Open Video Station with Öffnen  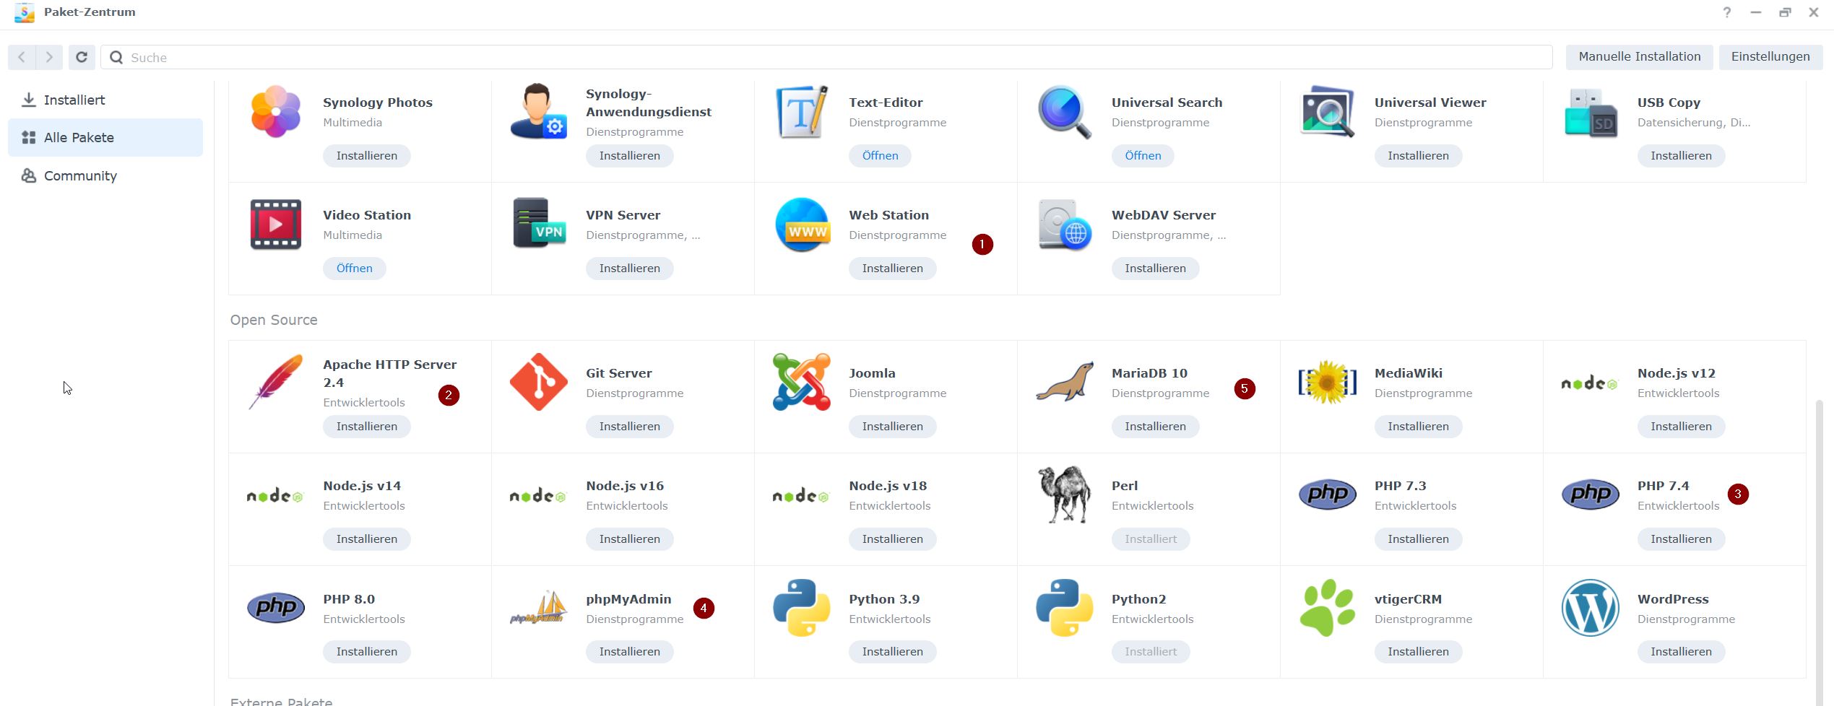click(x=354, y=268)
